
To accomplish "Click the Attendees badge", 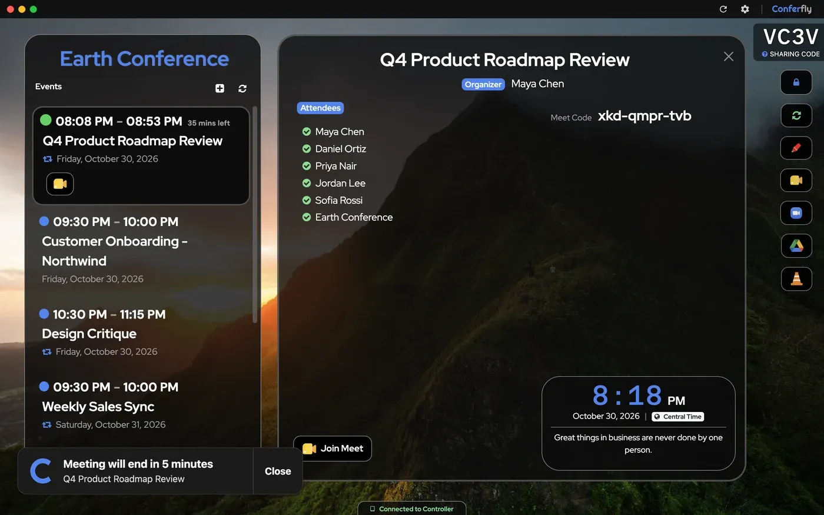I will [321, 108].
